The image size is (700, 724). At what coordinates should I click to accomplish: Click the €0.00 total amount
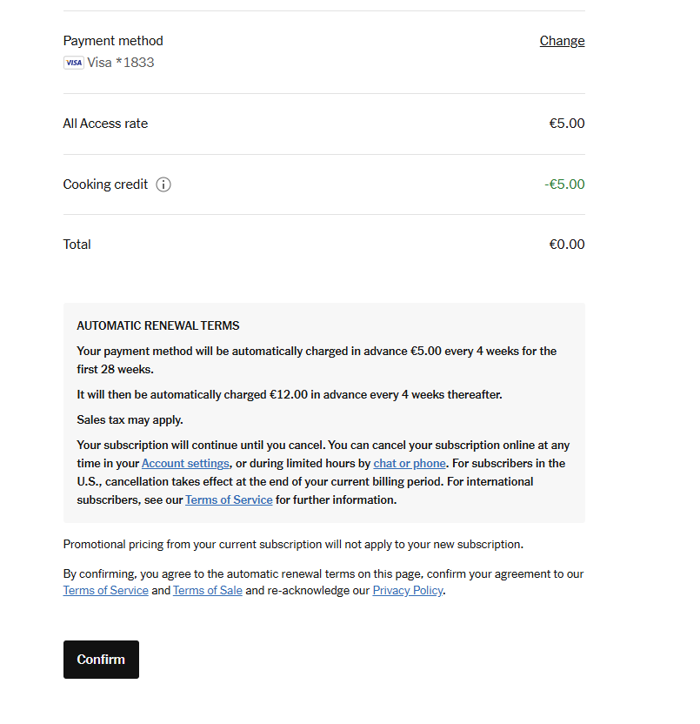(x=566, y=245)
